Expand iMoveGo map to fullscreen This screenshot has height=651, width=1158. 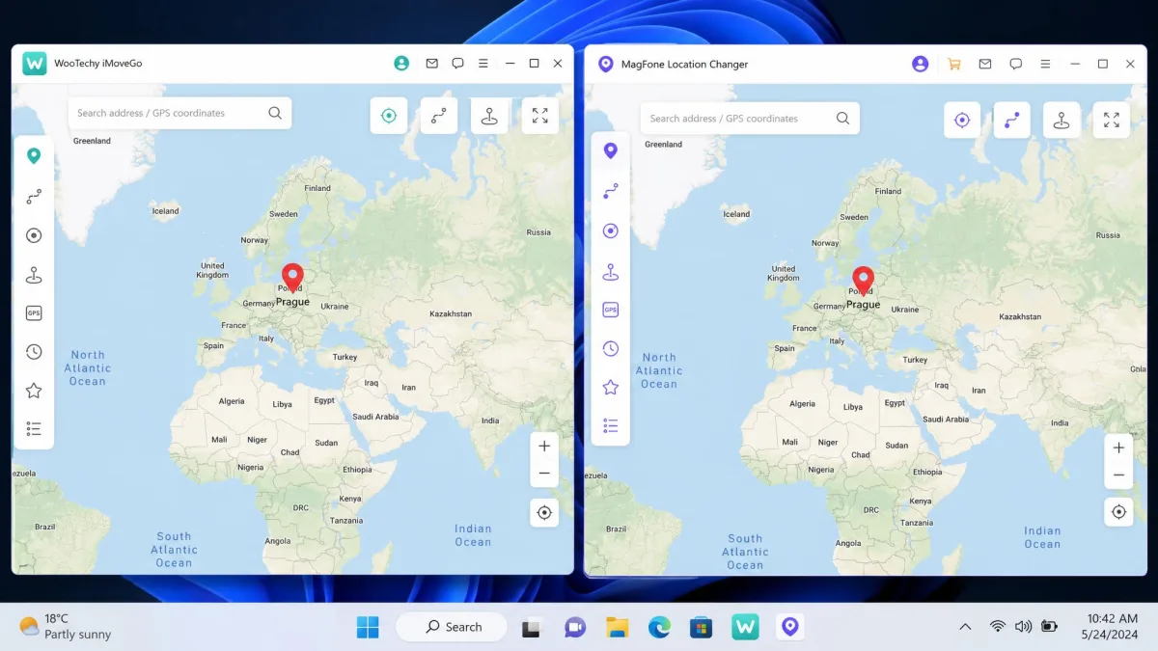coord(539,116)
